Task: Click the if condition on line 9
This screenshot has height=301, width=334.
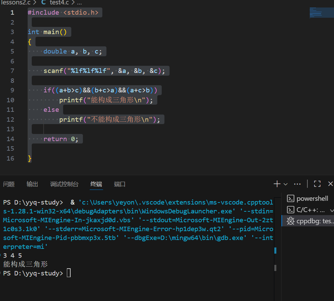Action: click(x=100, y=90)
